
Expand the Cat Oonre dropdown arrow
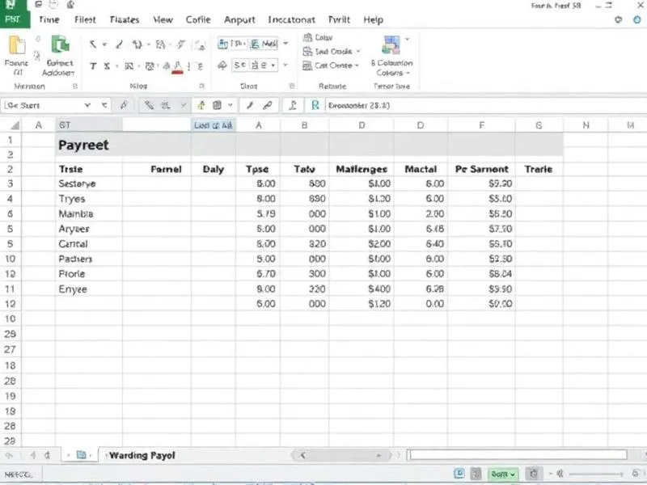click(357, 65)
